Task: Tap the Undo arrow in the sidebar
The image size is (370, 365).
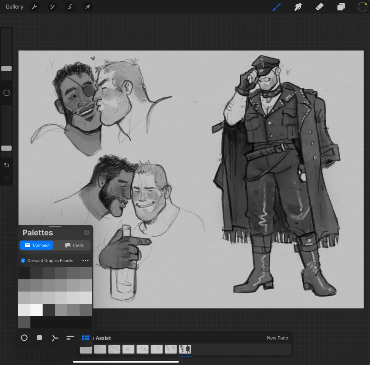Action: 6,165
